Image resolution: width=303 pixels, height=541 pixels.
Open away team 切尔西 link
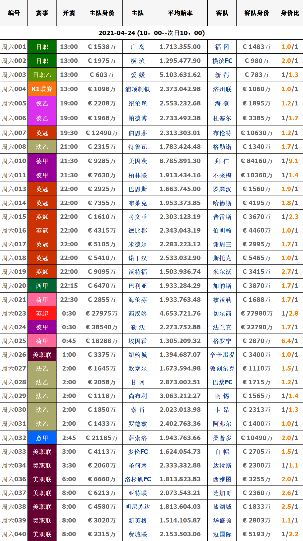pos(222,313)
